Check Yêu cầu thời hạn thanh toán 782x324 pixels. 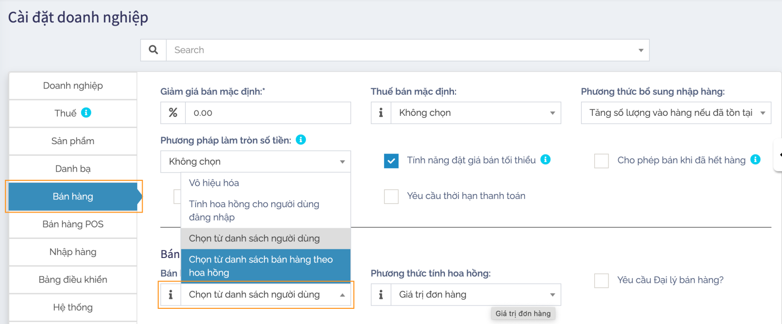tap(391, 196)
